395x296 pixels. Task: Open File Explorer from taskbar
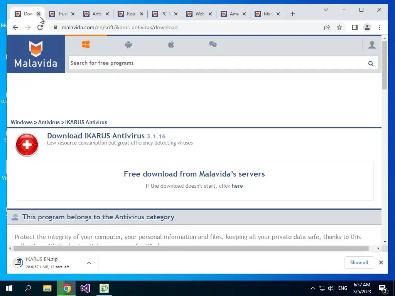coord(47,288)
